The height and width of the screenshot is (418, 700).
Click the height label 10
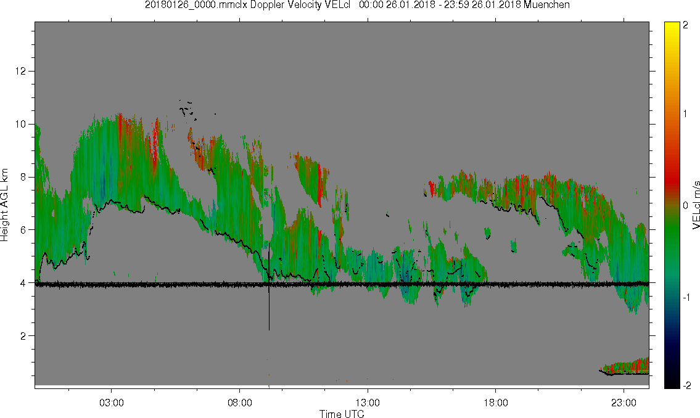click(x=20, y=124)
